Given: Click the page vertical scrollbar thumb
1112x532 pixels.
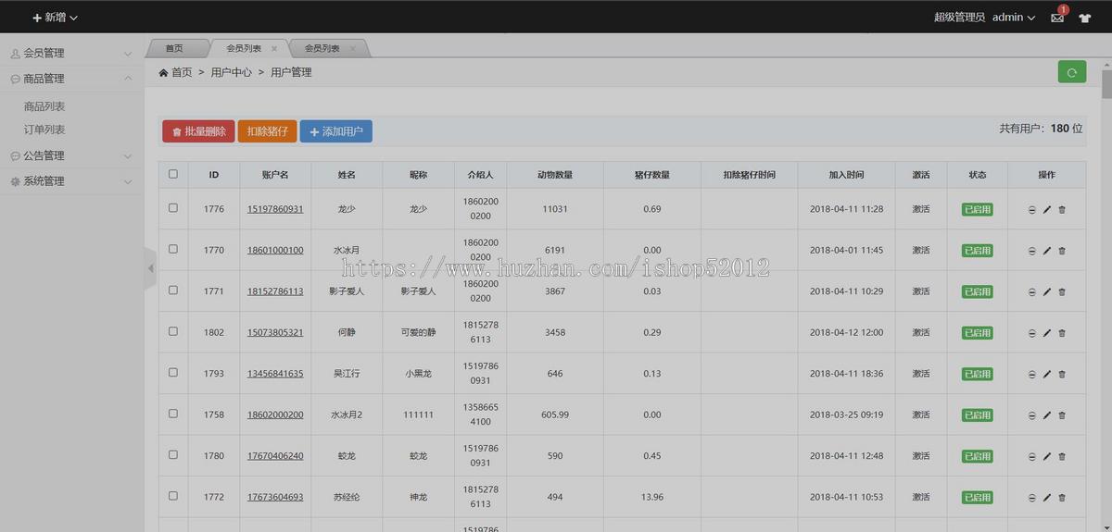Looking at the screenshot, I should tap(1106, 83).
